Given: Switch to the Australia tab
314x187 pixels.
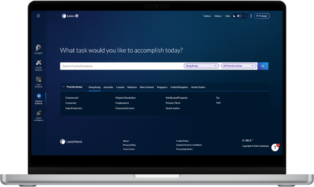Looking at the screenshot, I should coord(108,87).
